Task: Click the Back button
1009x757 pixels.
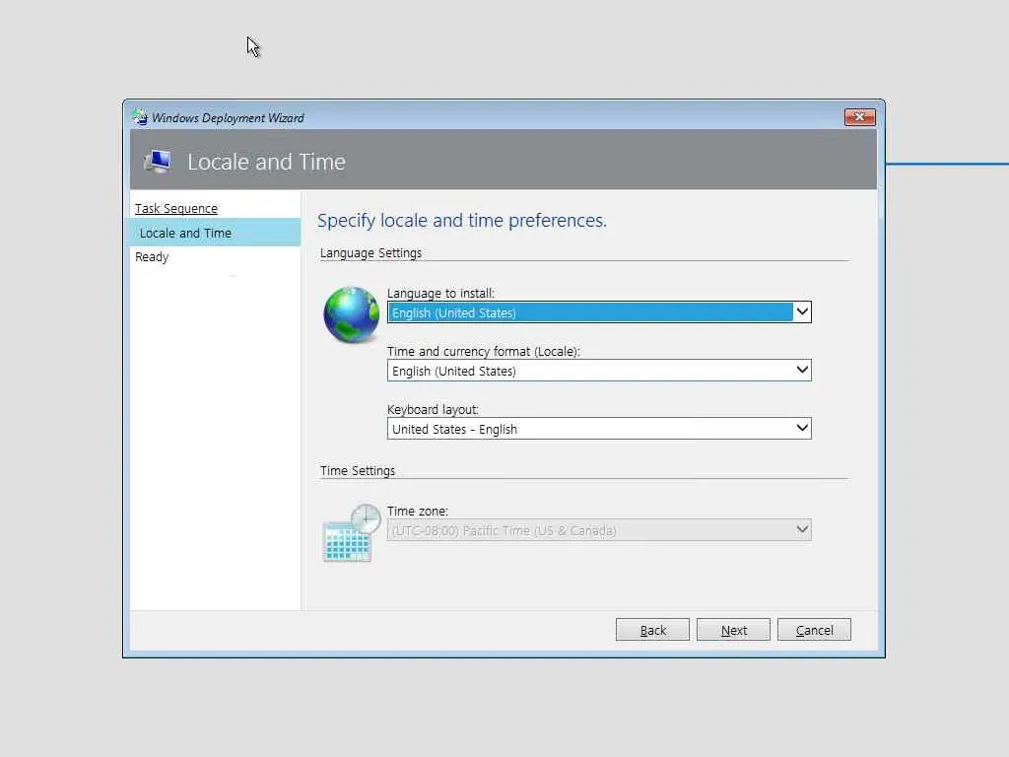Action: pos(652,630)
